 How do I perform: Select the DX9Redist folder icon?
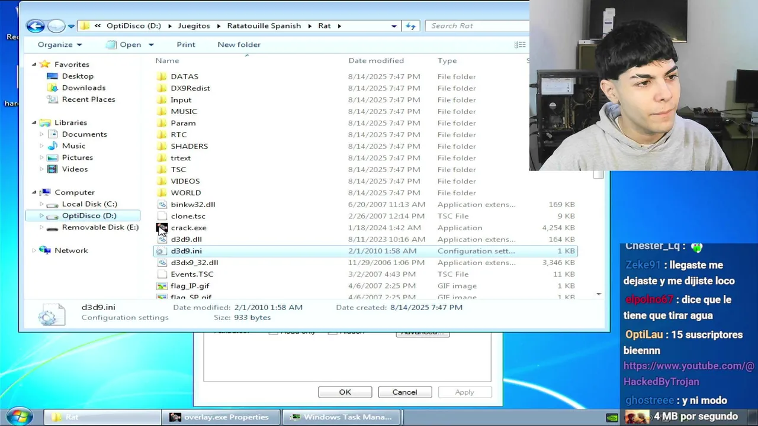point(162,88)
